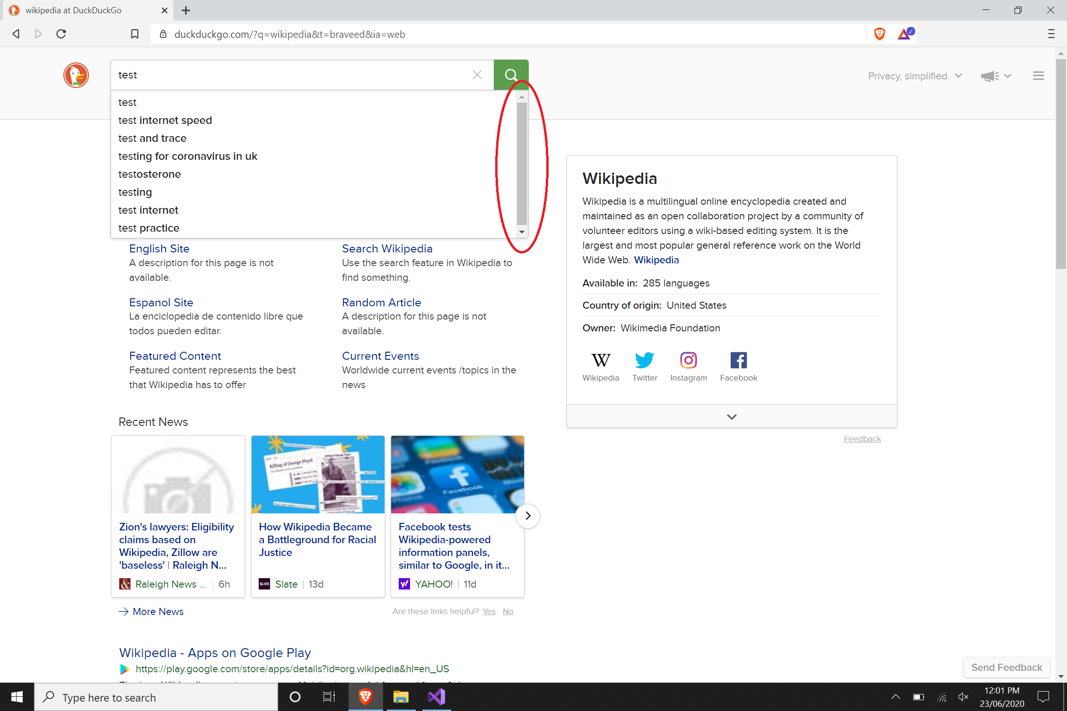Click the megaphone share-feedback icon
This screenshot has height=711, width=1067.
[x=989, y=76]
